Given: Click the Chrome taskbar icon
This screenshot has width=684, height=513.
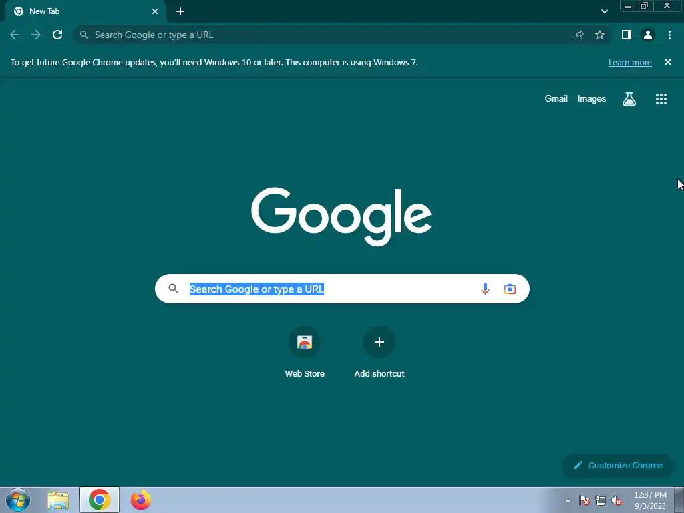Looking at the screenshot, I should click(x=100, y=500).
